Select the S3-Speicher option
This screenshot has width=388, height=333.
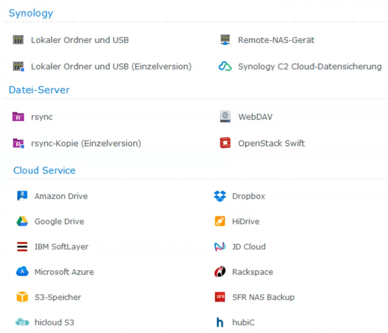49,297
